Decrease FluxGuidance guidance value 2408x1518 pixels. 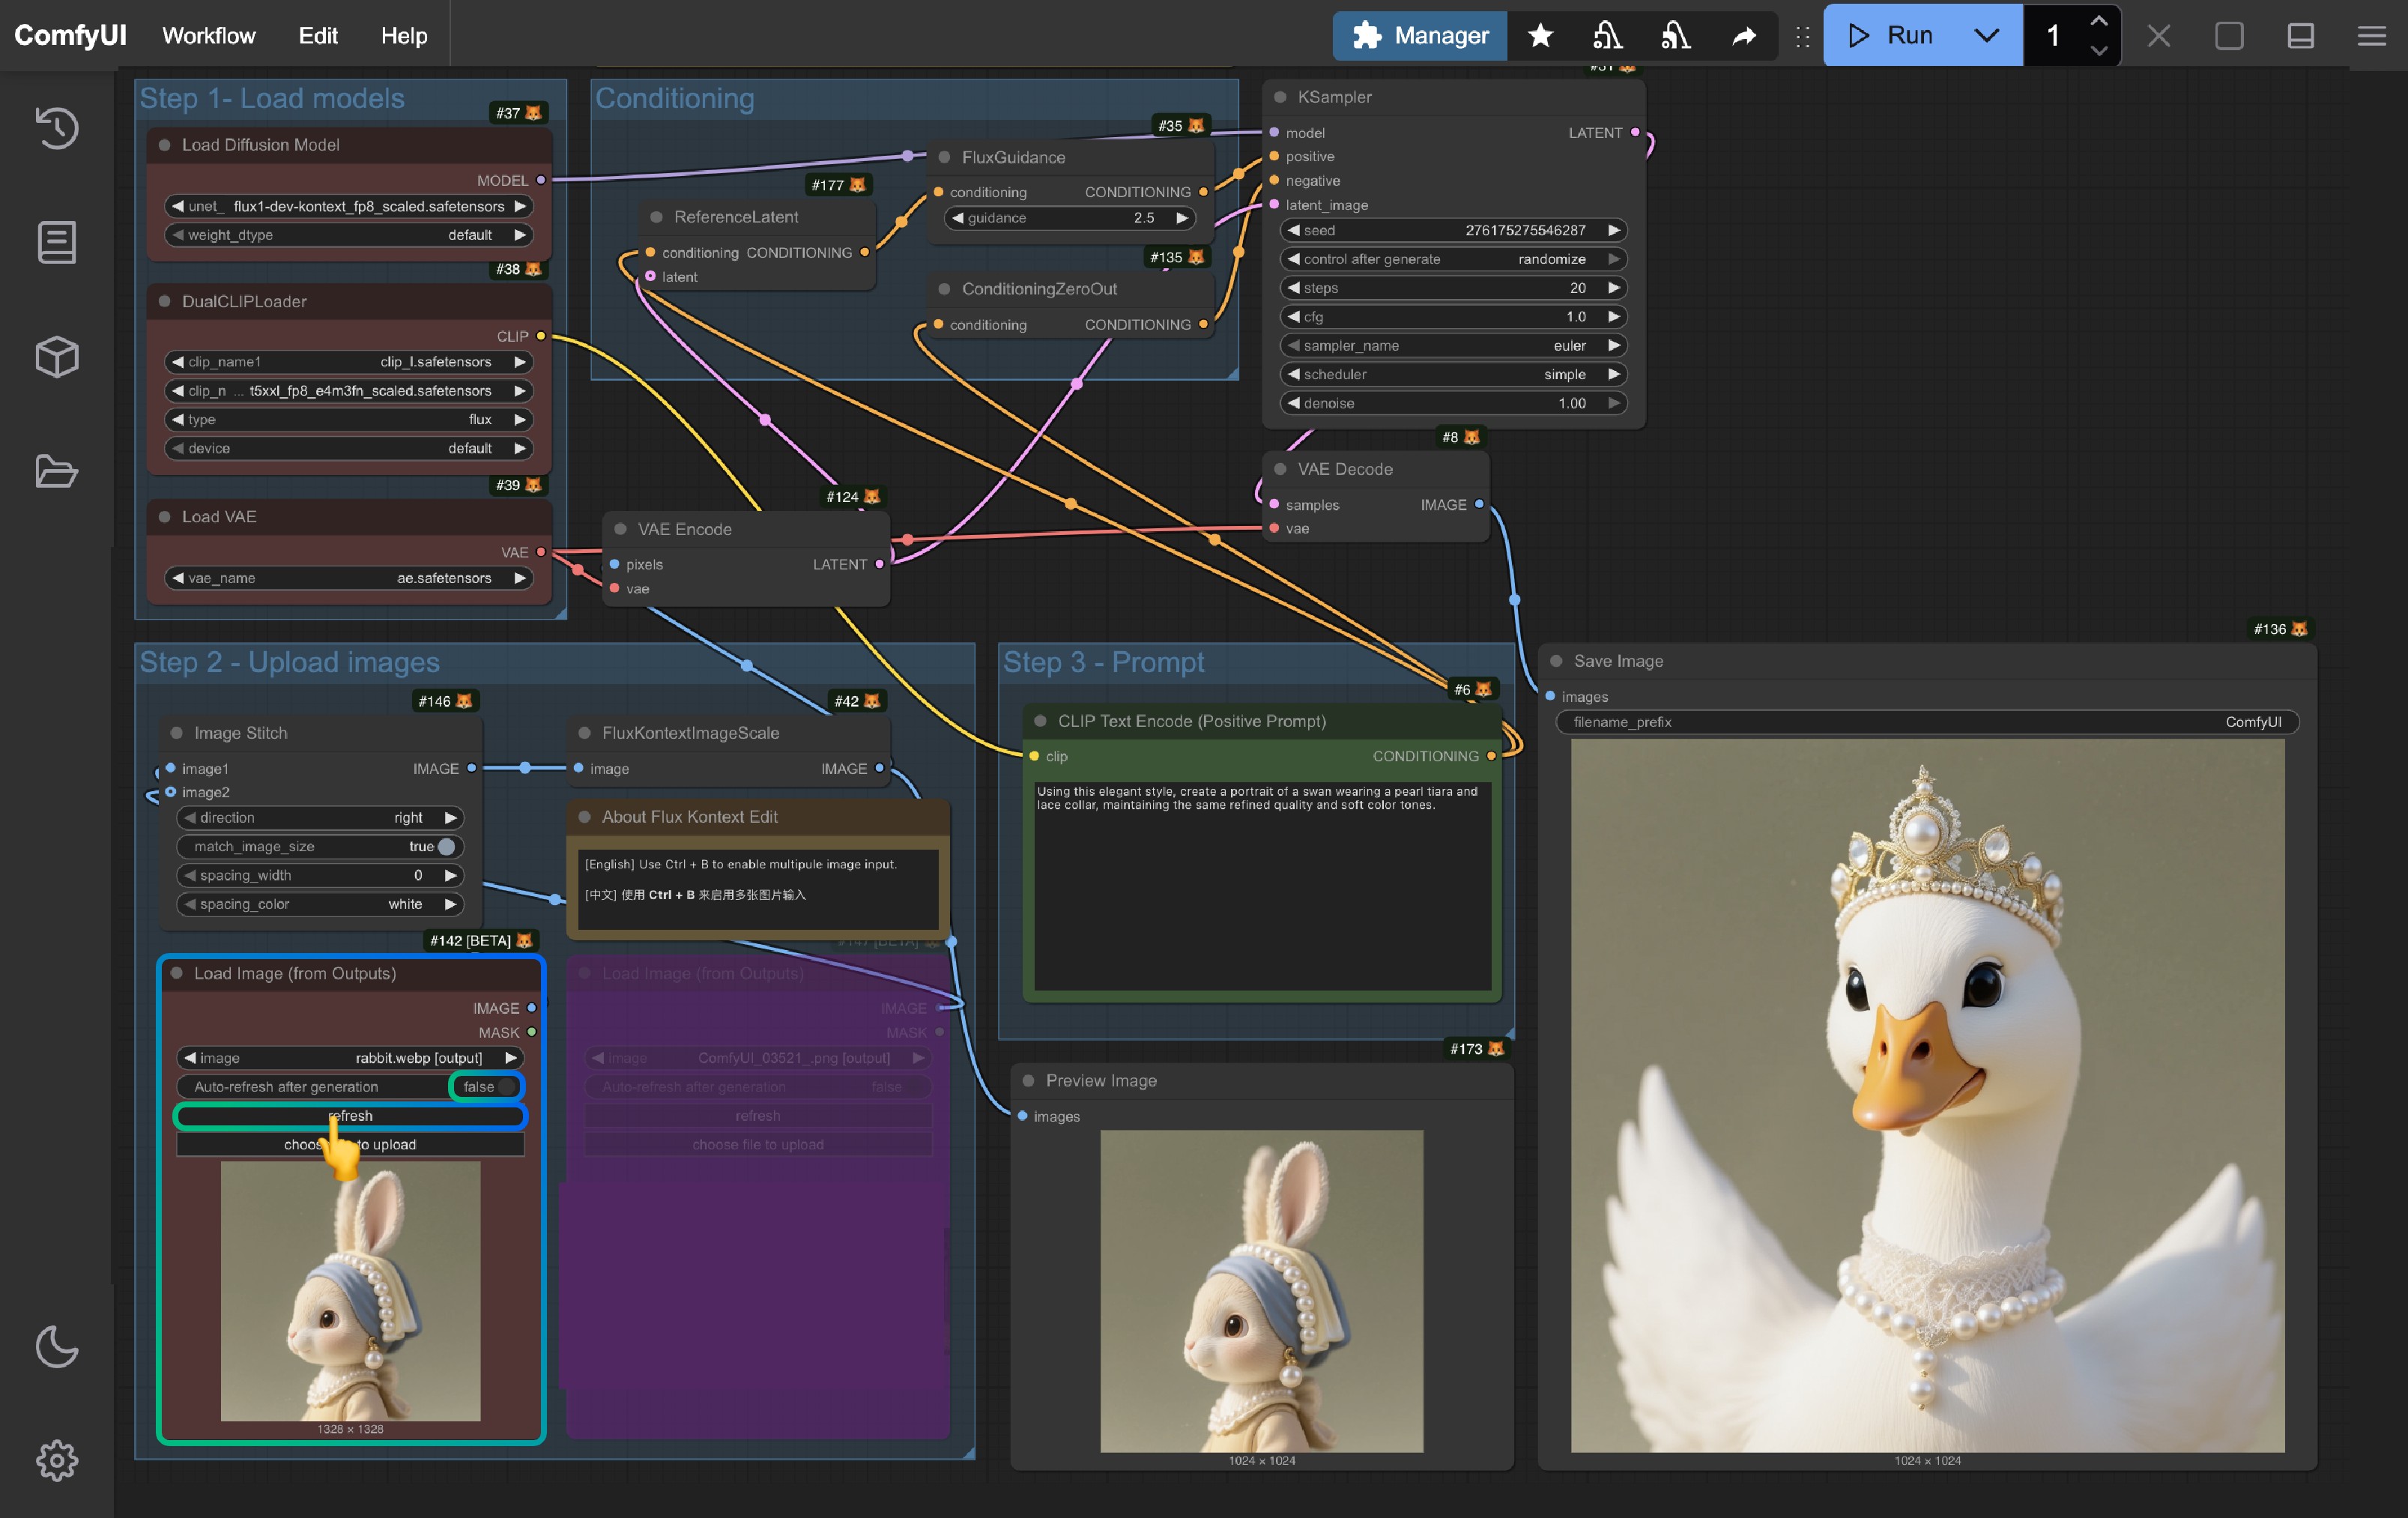[x=959, y=218]
